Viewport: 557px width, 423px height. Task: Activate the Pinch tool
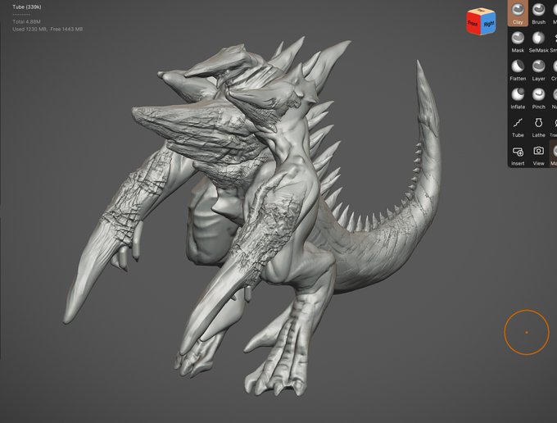pyautogui.click(x=538, y=98)
